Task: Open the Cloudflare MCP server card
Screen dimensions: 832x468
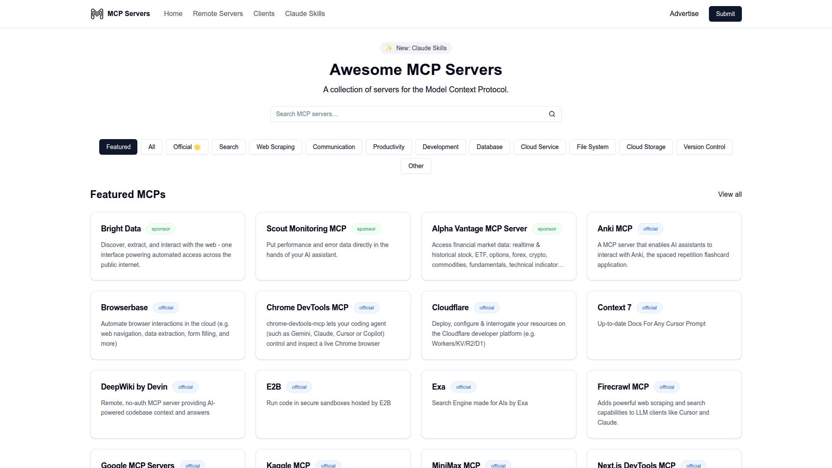Action: pos(498,325)
